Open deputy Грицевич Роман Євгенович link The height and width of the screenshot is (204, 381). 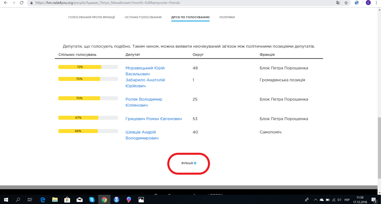(153, 119)
